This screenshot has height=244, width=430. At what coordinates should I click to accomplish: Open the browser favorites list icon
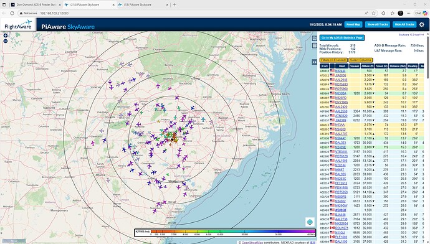click(393, 13)
